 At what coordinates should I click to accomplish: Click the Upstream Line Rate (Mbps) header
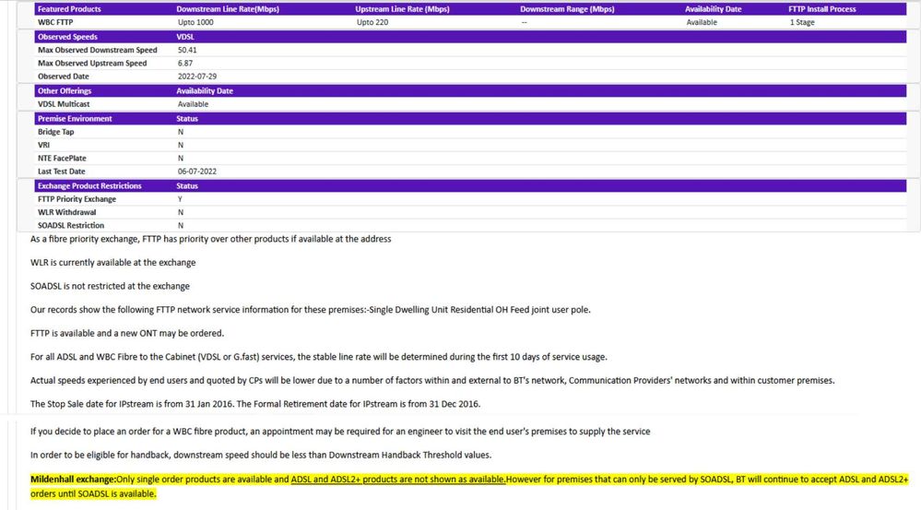[x=402, y=9]
